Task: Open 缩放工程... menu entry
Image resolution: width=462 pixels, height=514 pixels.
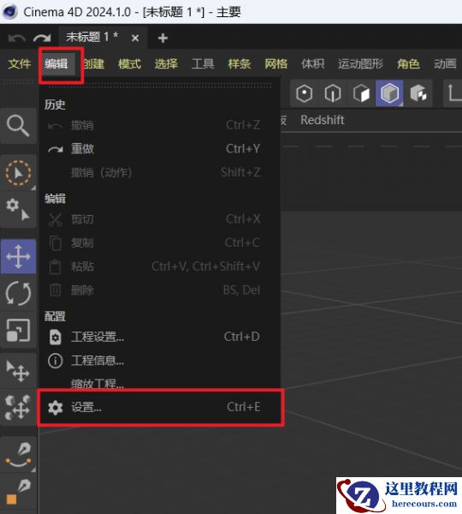Action: pos(160,383)
